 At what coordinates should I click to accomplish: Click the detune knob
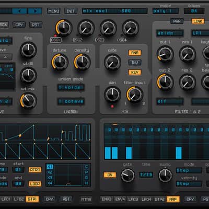tap(60, 62)
